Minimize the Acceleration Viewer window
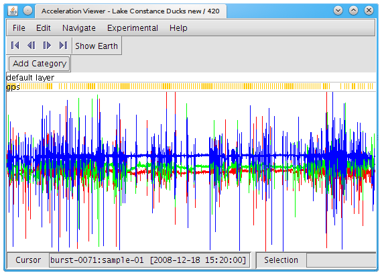382x275 pixels. 338,11
